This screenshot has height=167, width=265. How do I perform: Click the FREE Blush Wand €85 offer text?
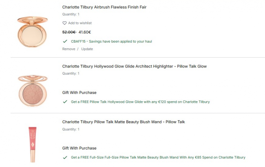tap(158, 157)
